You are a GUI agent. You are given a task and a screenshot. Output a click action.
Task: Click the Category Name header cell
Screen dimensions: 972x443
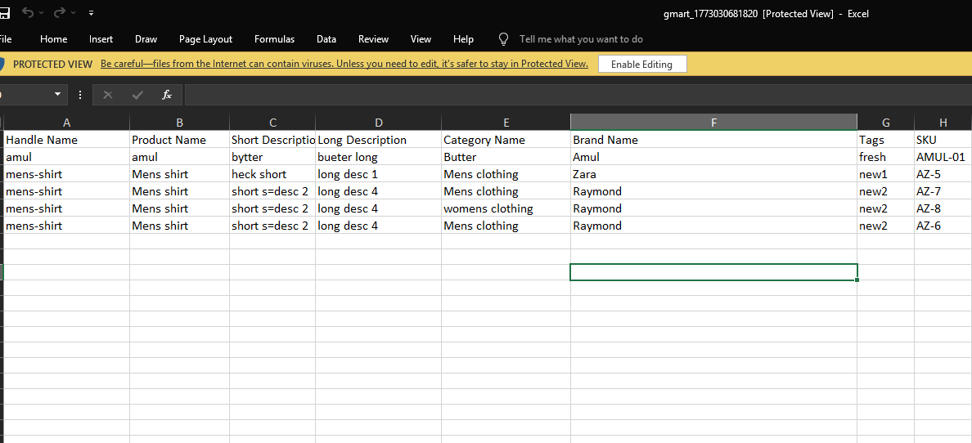pos(506,140)
